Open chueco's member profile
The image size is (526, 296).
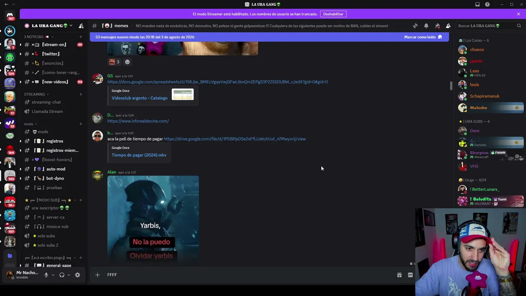tap(491, 49)
